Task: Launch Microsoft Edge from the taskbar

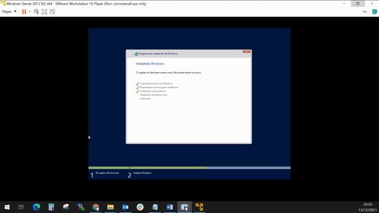Action: coord(37,207)
